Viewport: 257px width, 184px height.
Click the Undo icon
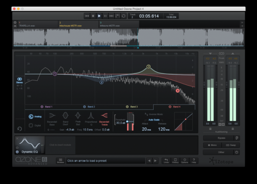click(x=167, y=160)
